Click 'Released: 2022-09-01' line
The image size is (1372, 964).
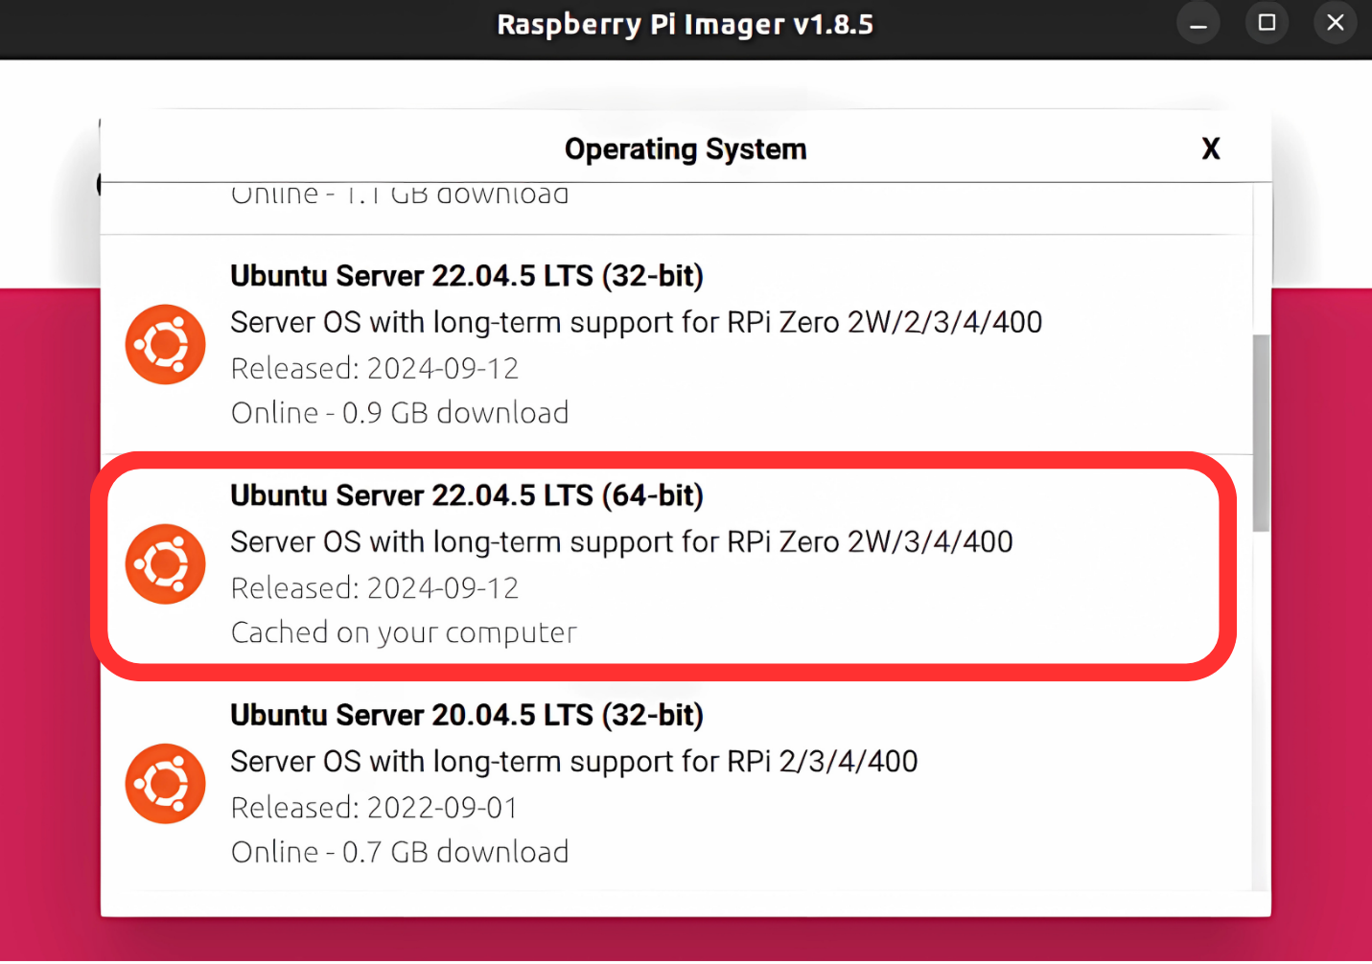click(x=374, y=808)
